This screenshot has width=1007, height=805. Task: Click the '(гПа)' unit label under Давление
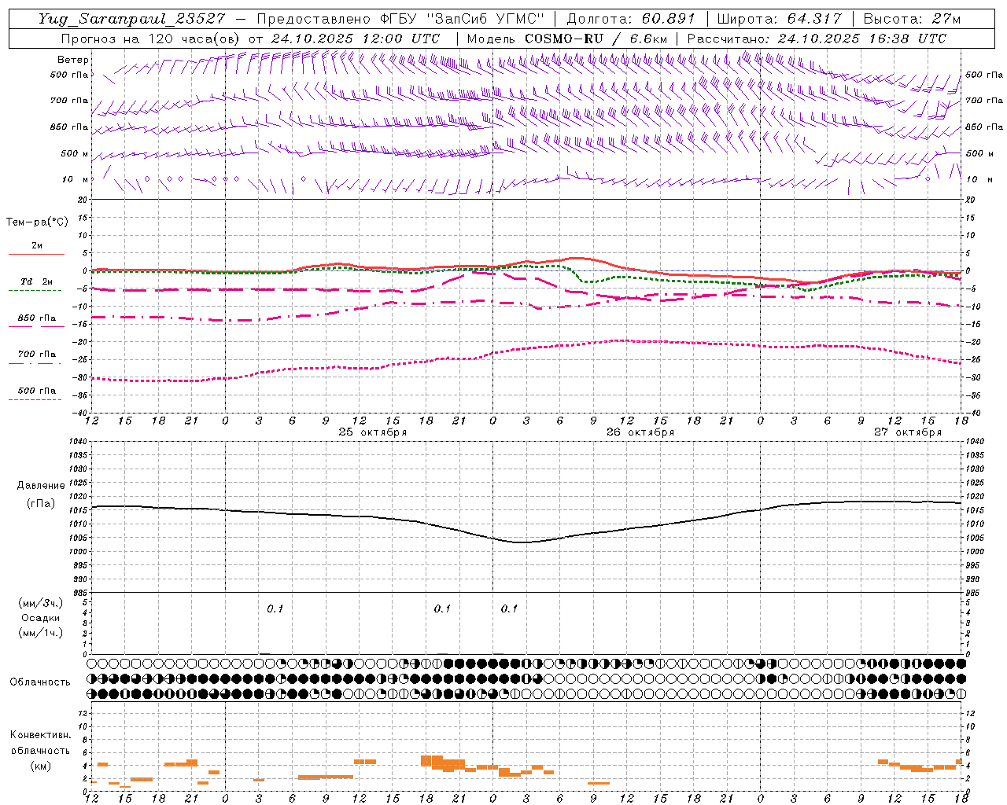coord(41,504)
